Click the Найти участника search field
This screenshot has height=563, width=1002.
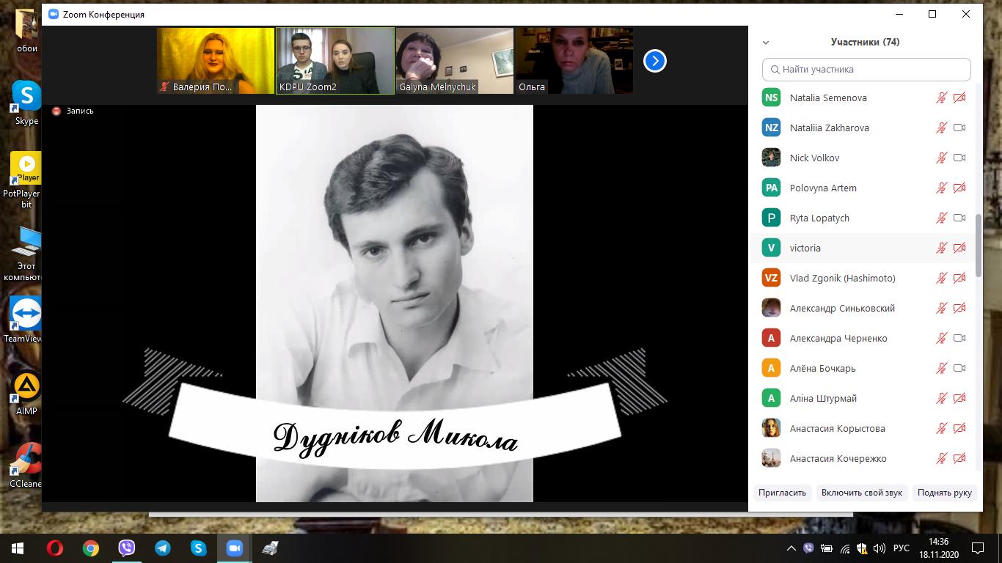pos(866,70)
